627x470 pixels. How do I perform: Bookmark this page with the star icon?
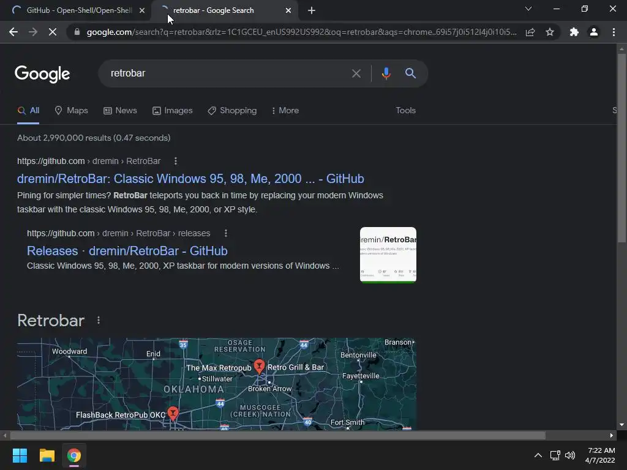pyautogui.click(x=550, y=32)
